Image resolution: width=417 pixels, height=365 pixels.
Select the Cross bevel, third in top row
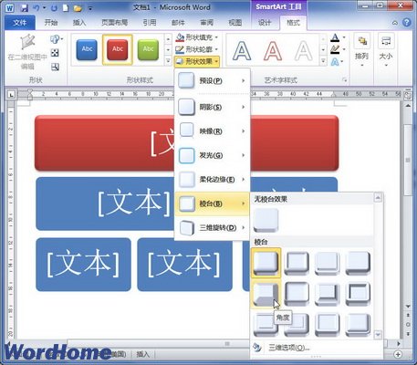pos(328,263)
